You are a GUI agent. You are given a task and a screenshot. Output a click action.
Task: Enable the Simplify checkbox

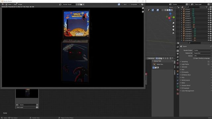182,72
